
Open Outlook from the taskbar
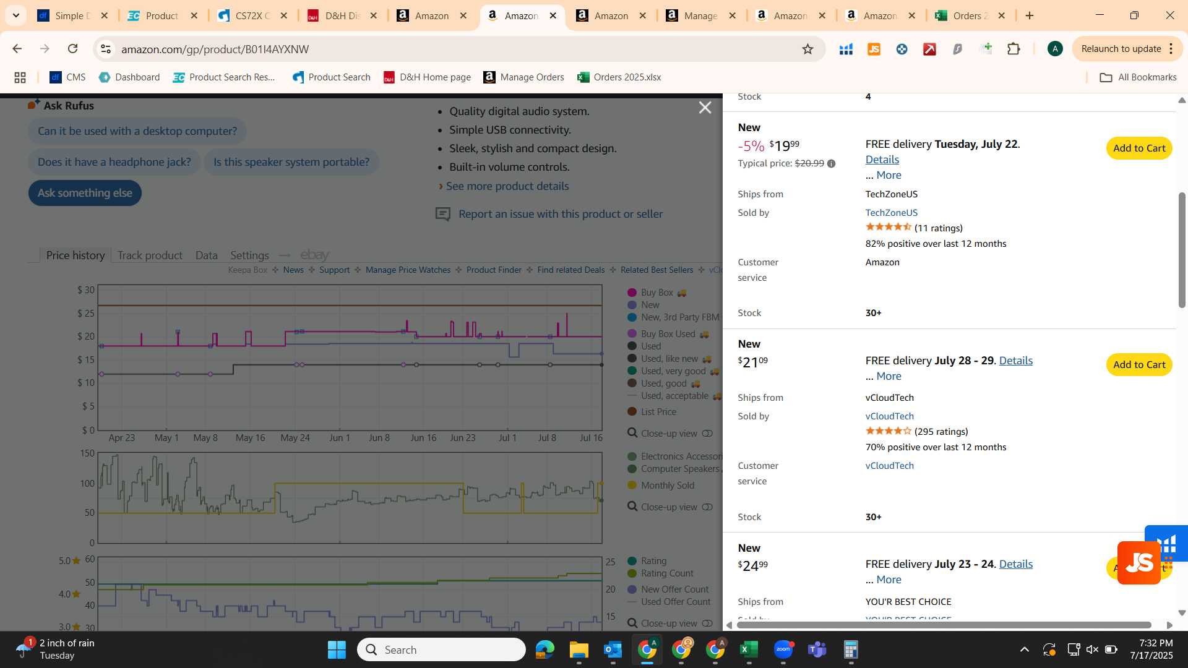[613, 649]
